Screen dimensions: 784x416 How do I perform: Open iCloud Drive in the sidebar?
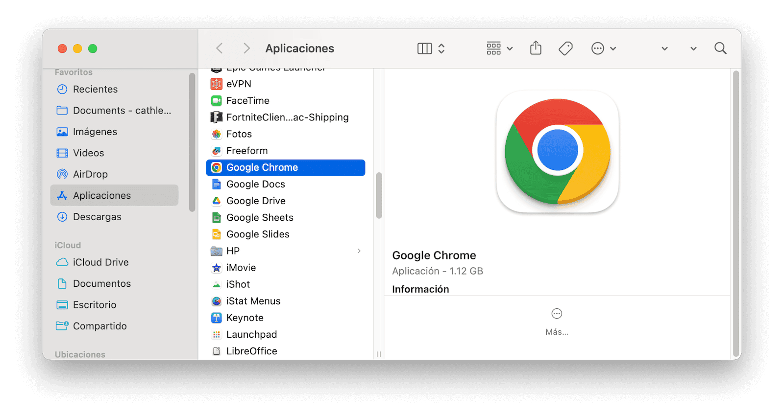114,262
